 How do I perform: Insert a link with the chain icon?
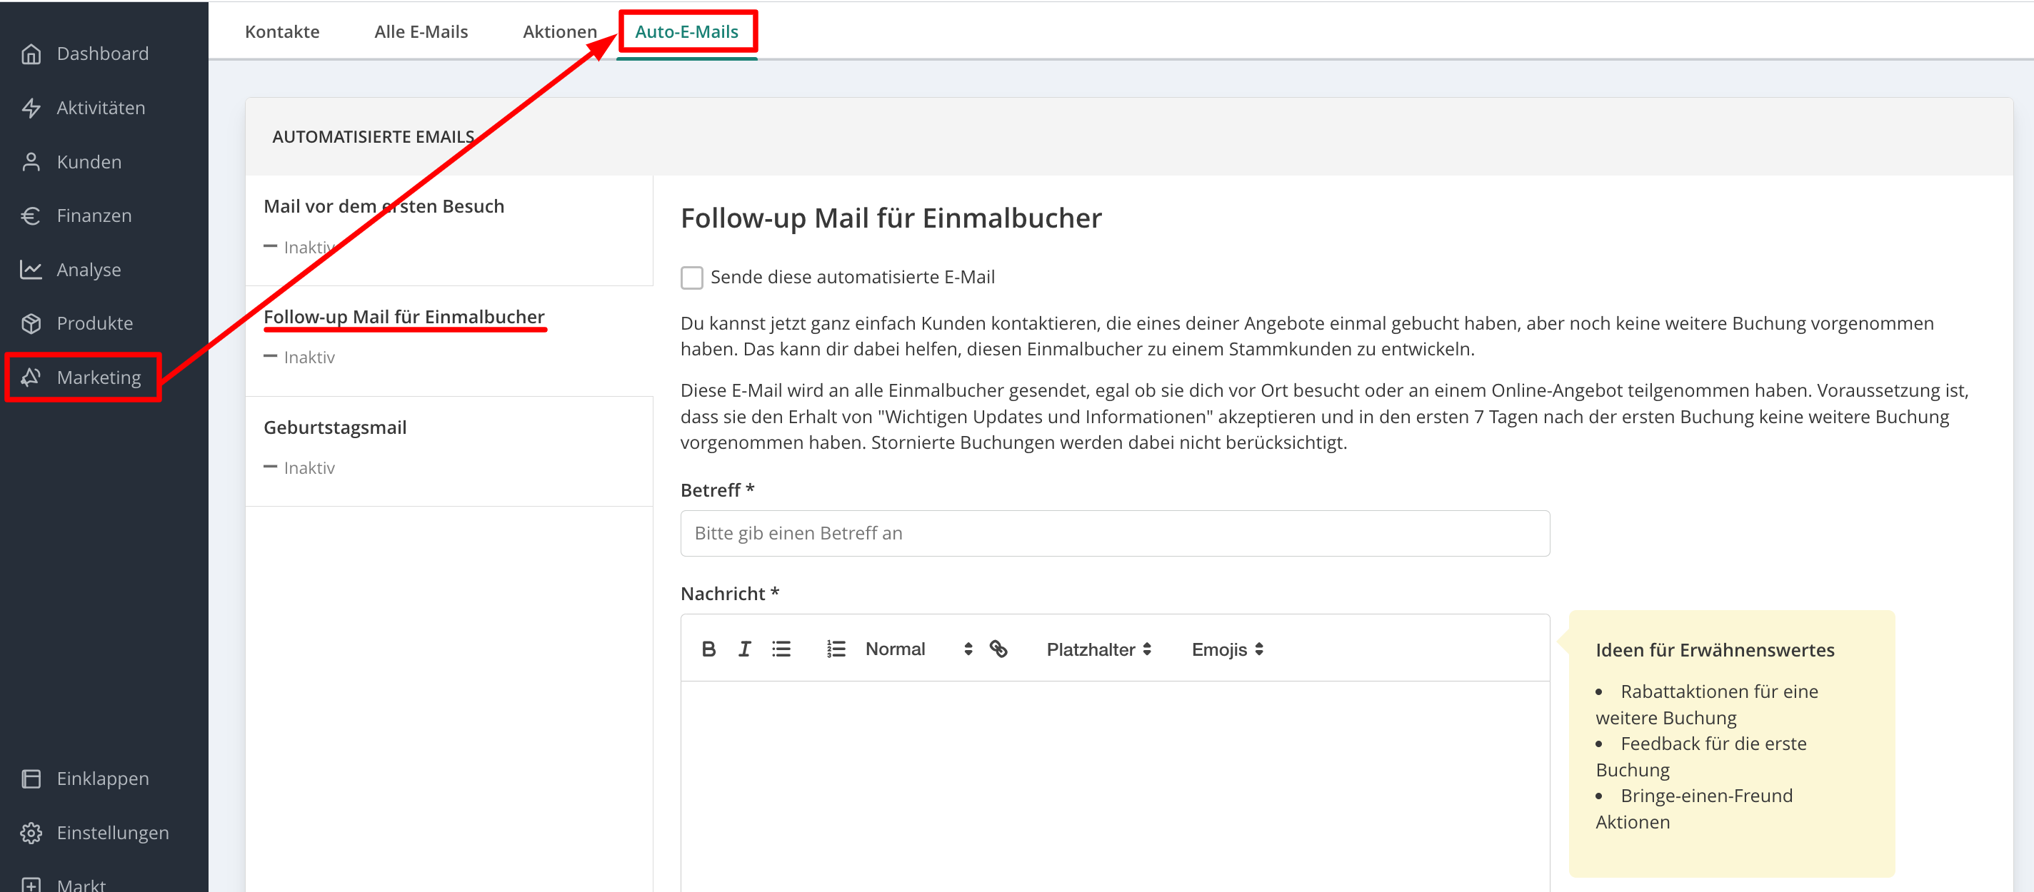coord(998,648)
